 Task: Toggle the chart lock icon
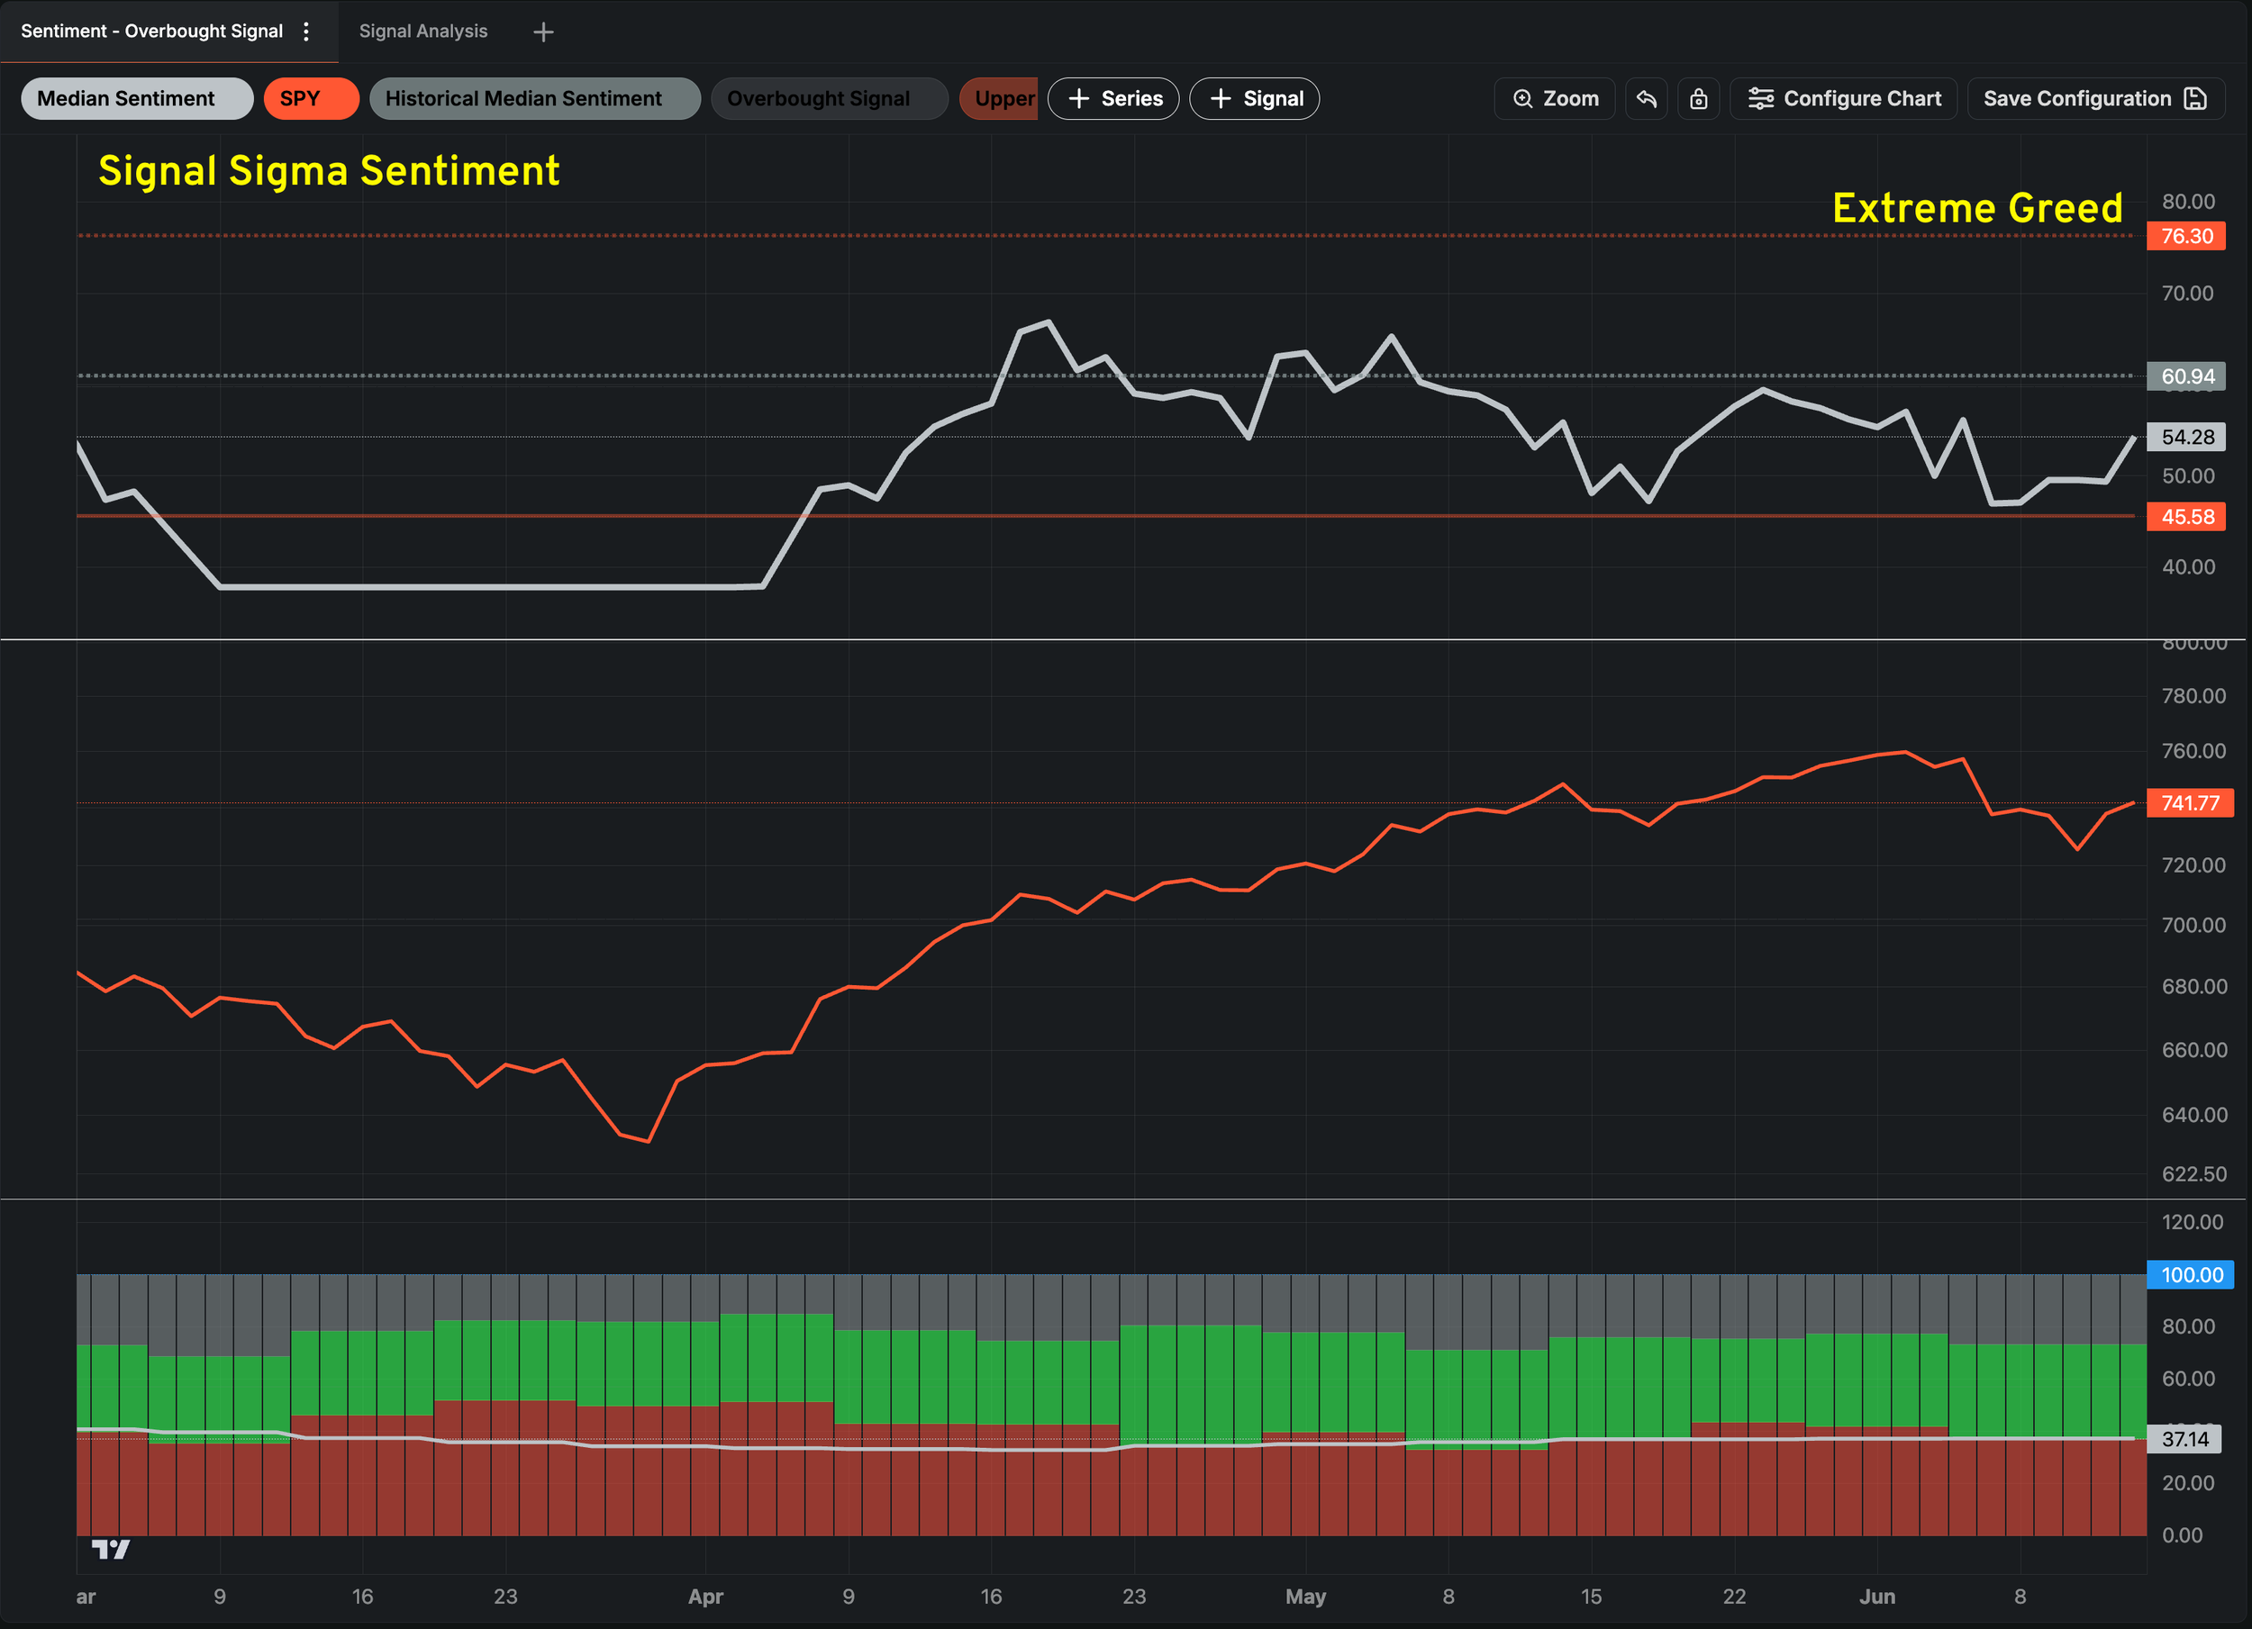[x=1699, y=98]
